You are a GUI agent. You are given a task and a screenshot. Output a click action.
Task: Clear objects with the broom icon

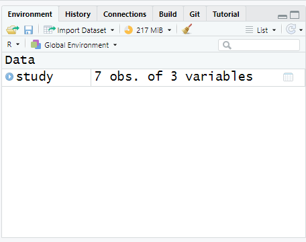pyautogui.click(x=187, y=29)
